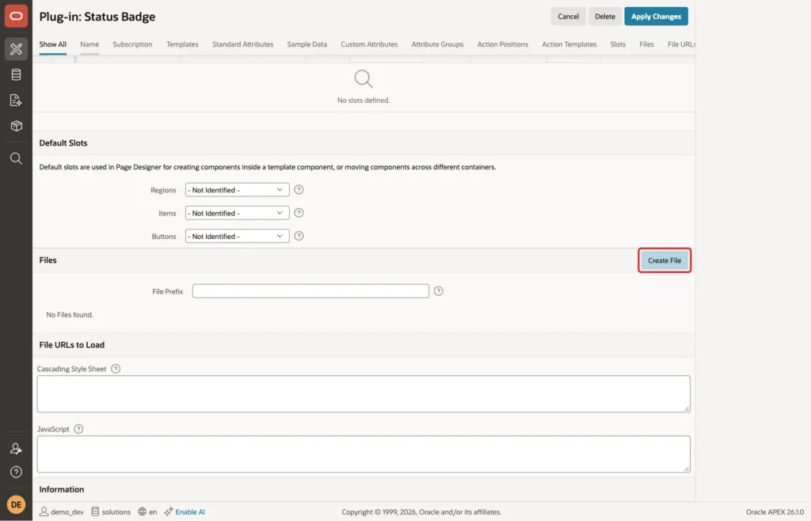Screen dimensions: 811x521
Task: Click the language globe icon in footer
Action: 142,511
